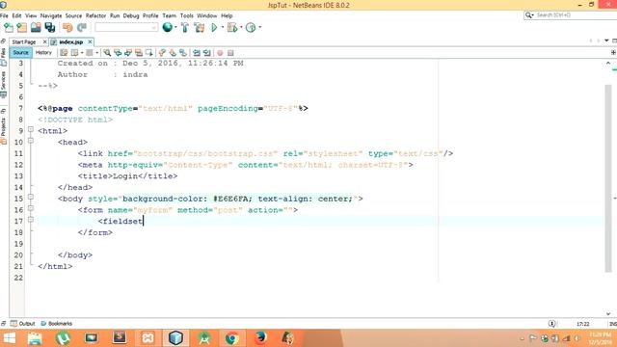
Task: Open Chrome from the taskbar
Action: [231, 338]
